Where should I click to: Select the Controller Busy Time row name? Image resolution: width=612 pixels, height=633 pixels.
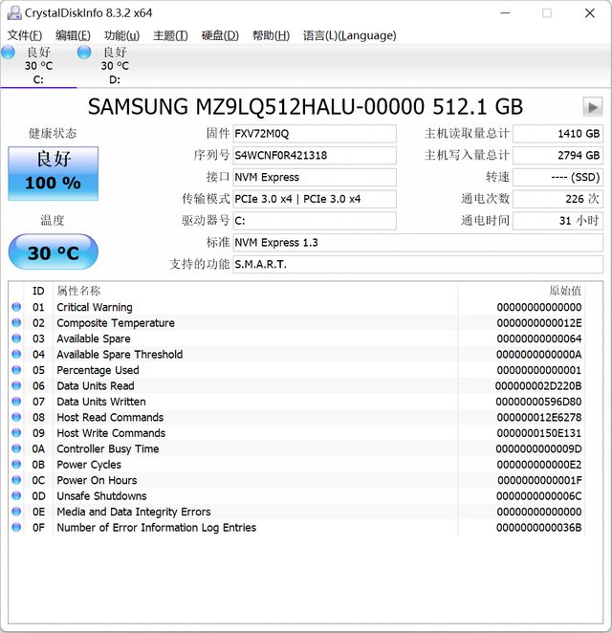108,448
